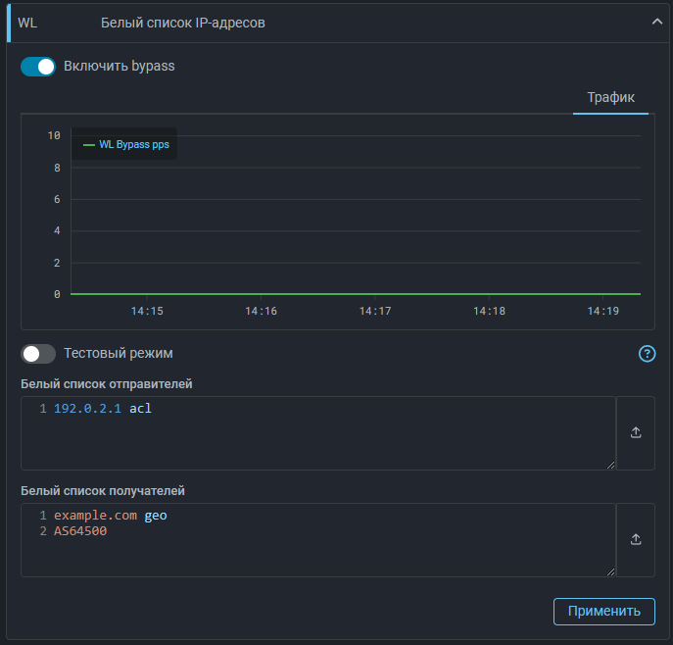Viewport: 673px width, 645px height.
Task: Toggle the "WL Bypass pps" legend label
Action: [134, 144]
